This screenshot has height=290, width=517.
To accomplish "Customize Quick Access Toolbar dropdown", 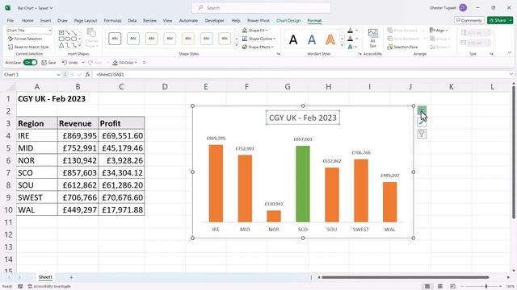I will 144,63.
